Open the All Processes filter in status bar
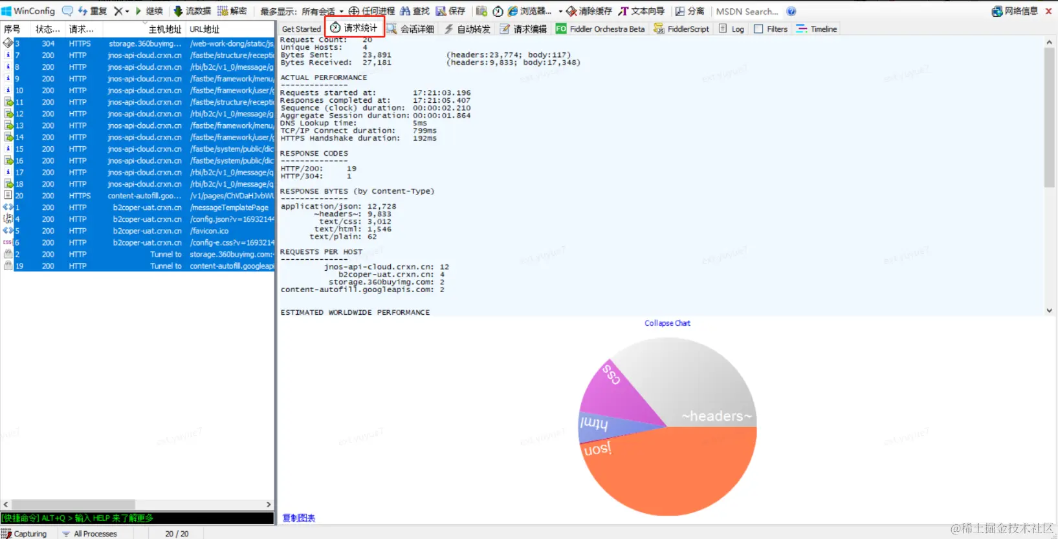 (x=91, y=534)
